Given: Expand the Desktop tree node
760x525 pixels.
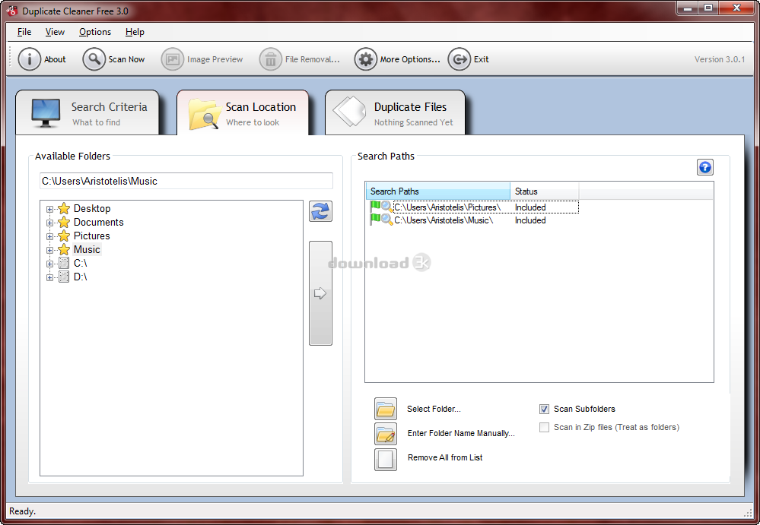Looking at the screenshot, I should pos(50,209).
